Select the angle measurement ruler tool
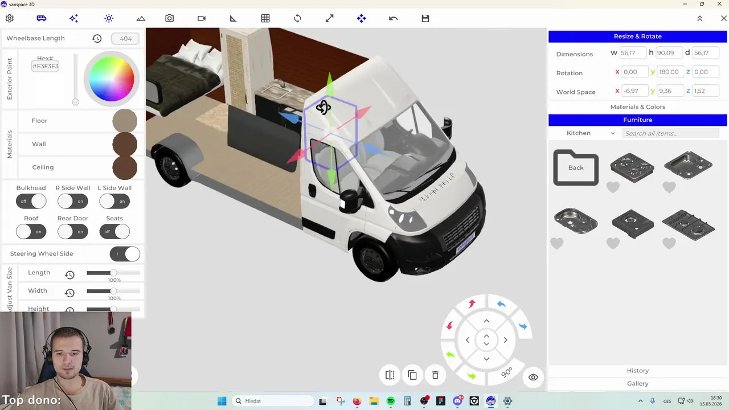729x410 pixels. 233,18
